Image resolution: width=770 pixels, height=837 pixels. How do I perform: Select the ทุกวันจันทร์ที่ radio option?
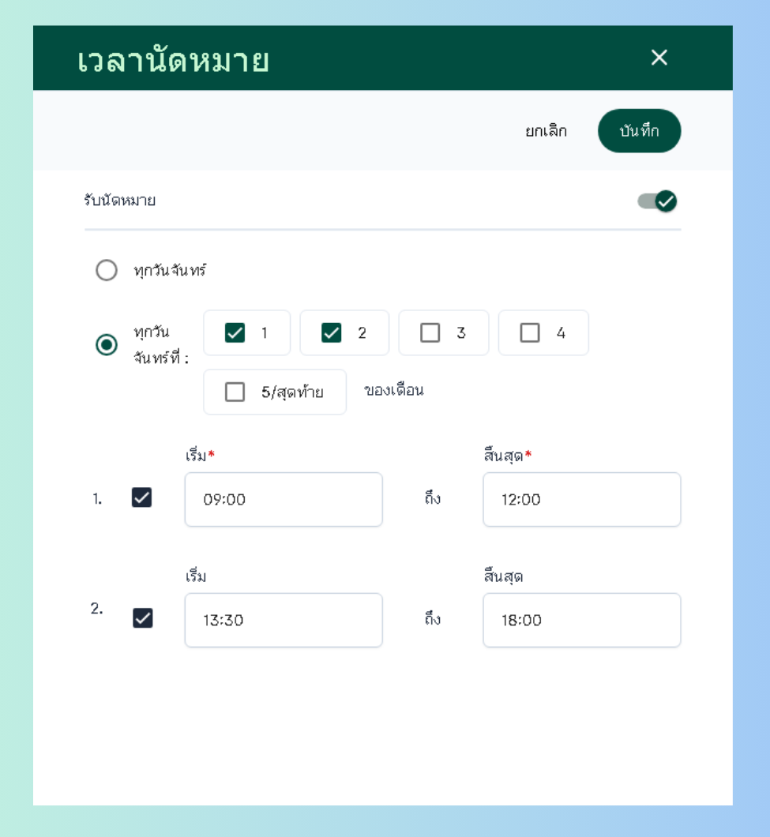(x=107, y=345)
